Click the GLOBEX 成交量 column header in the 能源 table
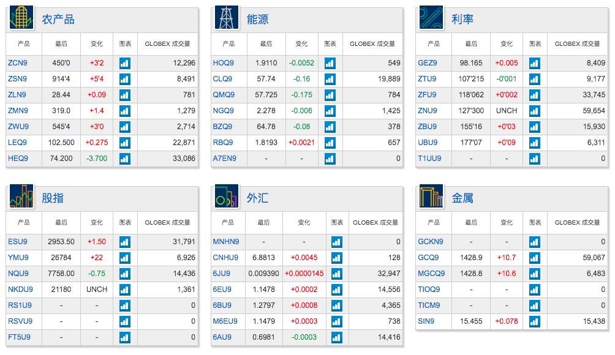 click(x=372, y=44)
